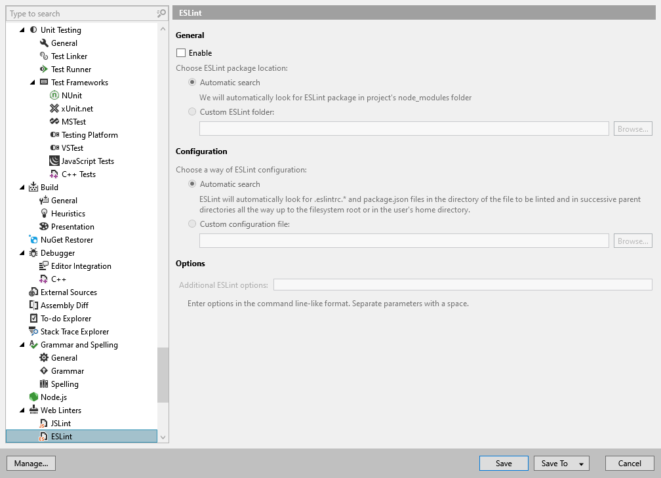Viewport: 661px width, 478px height.
Task: Enable the ESLint checkbox
Action: (180, 52)
